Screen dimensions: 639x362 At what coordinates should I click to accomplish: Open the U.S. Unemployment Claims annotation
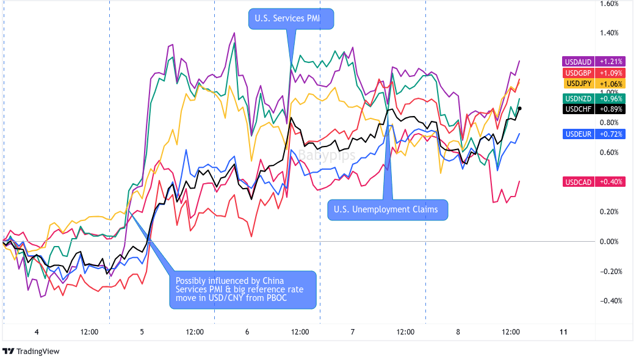387,209
